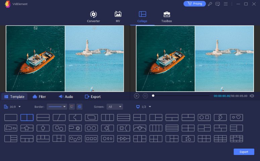Open the hamburger menu
260x161 pixels.
pyautogui.click(x=226, y=4)
